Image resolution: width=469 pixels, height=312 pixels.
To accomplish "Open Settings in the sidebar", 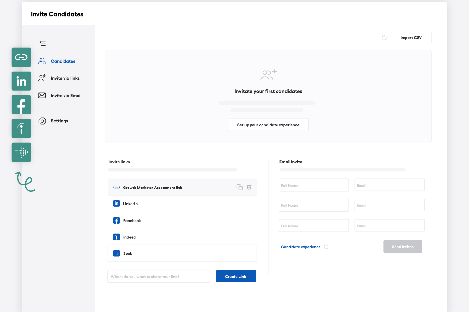I will click(59, 121).
